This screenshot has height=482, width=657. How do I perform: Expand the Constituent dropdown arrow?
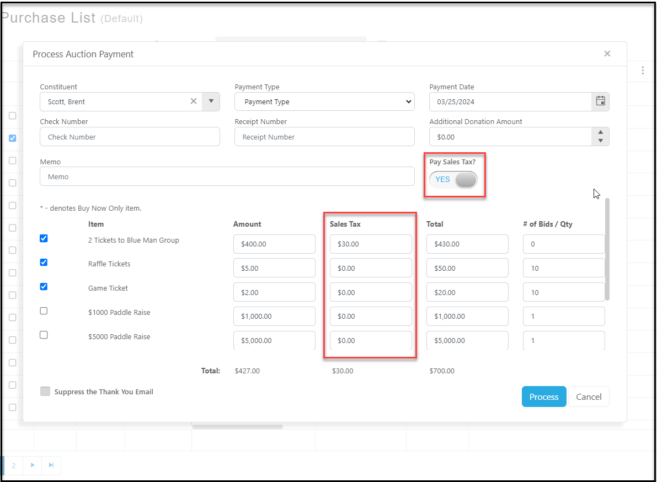point(211,101)
